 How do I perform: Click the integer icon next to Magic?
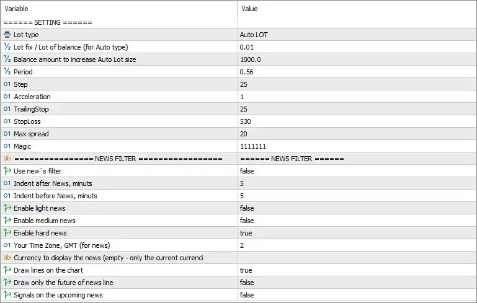pyautogui.click(x=7, y=146)
